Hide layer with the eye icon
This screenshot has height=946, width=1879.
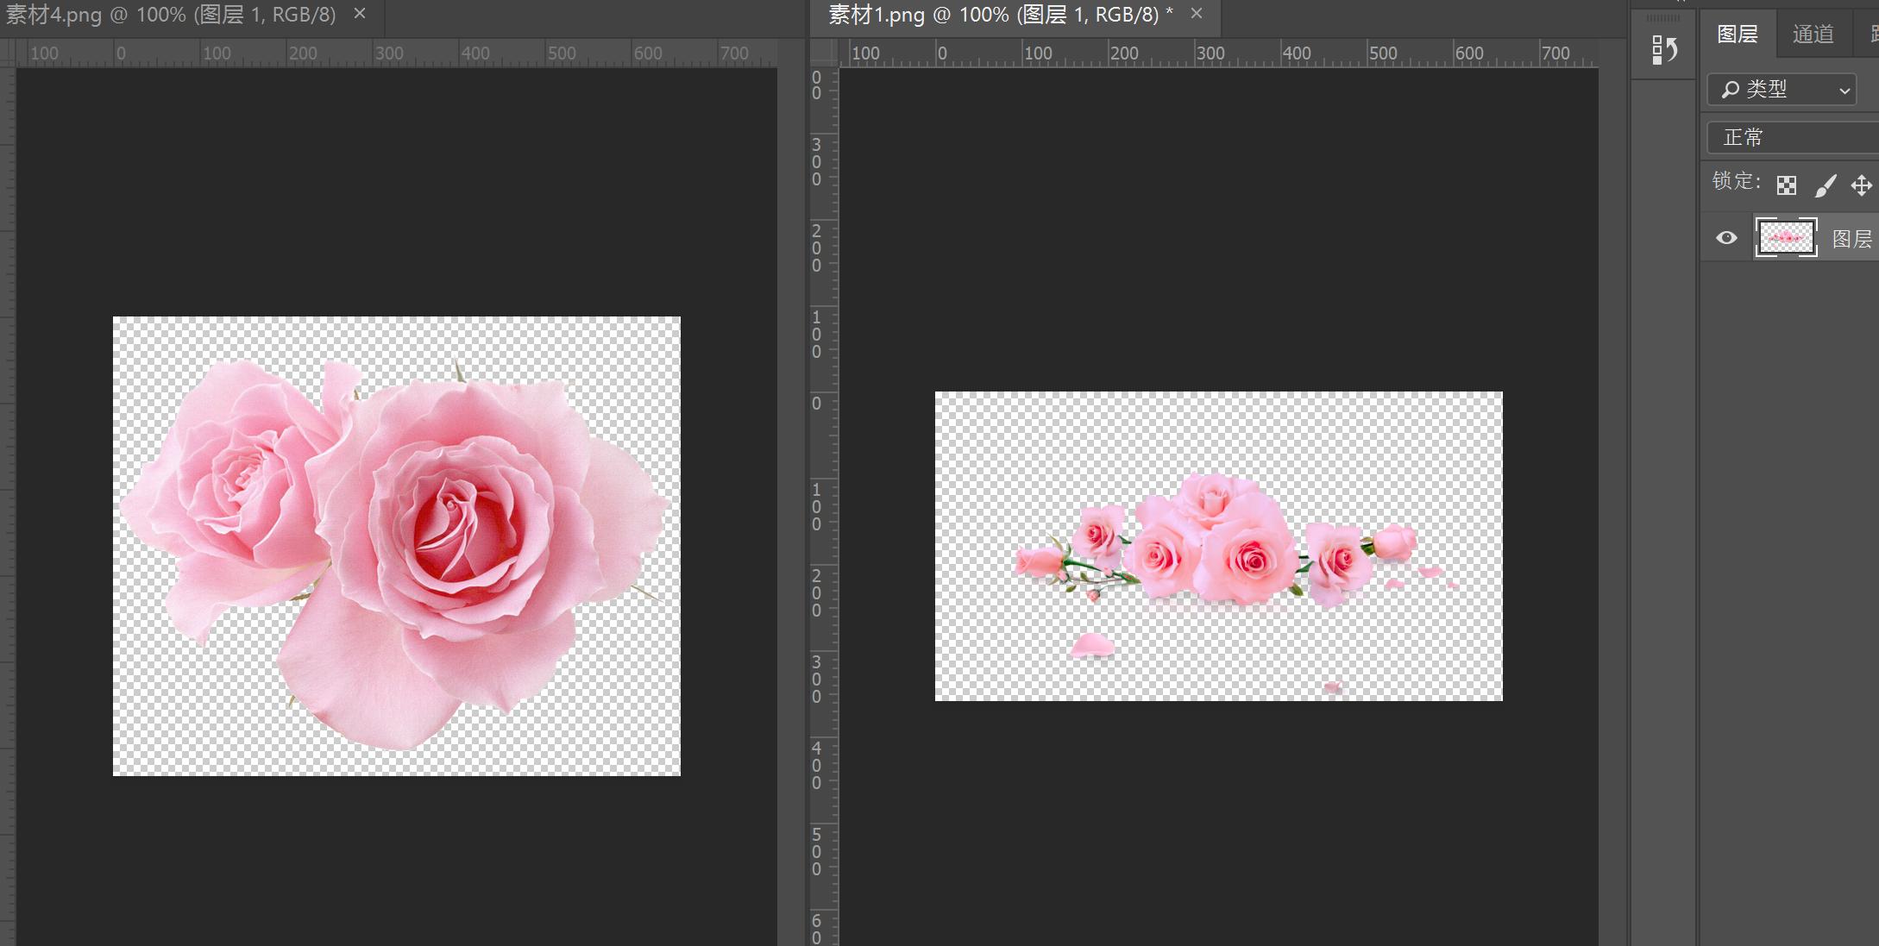click(1726, 238)
